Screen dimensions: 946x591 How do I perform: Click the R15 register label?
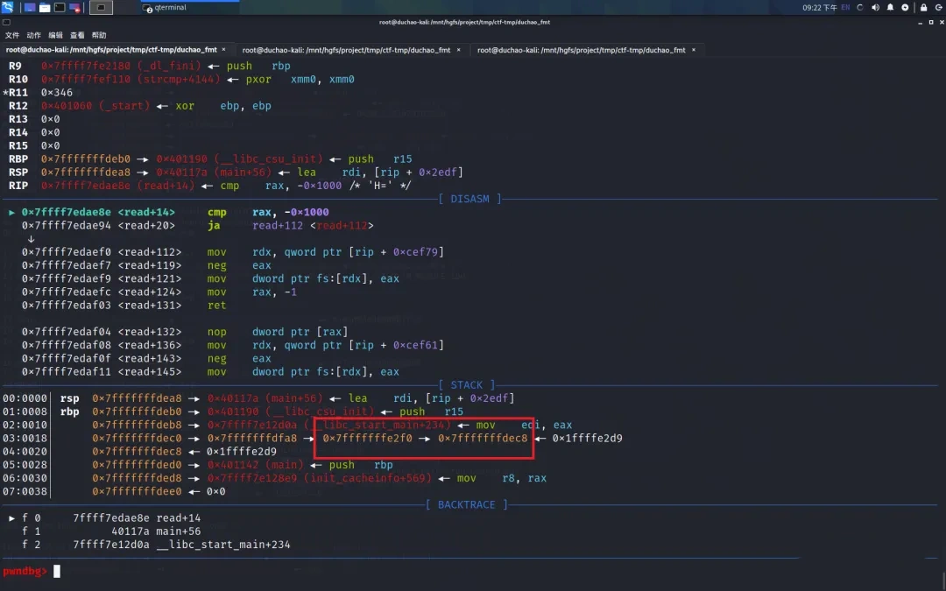pos(18,146)
